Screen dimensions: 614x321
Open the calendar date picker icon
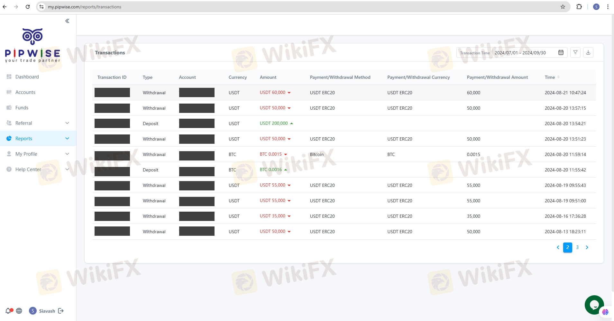tap(561, 52)
